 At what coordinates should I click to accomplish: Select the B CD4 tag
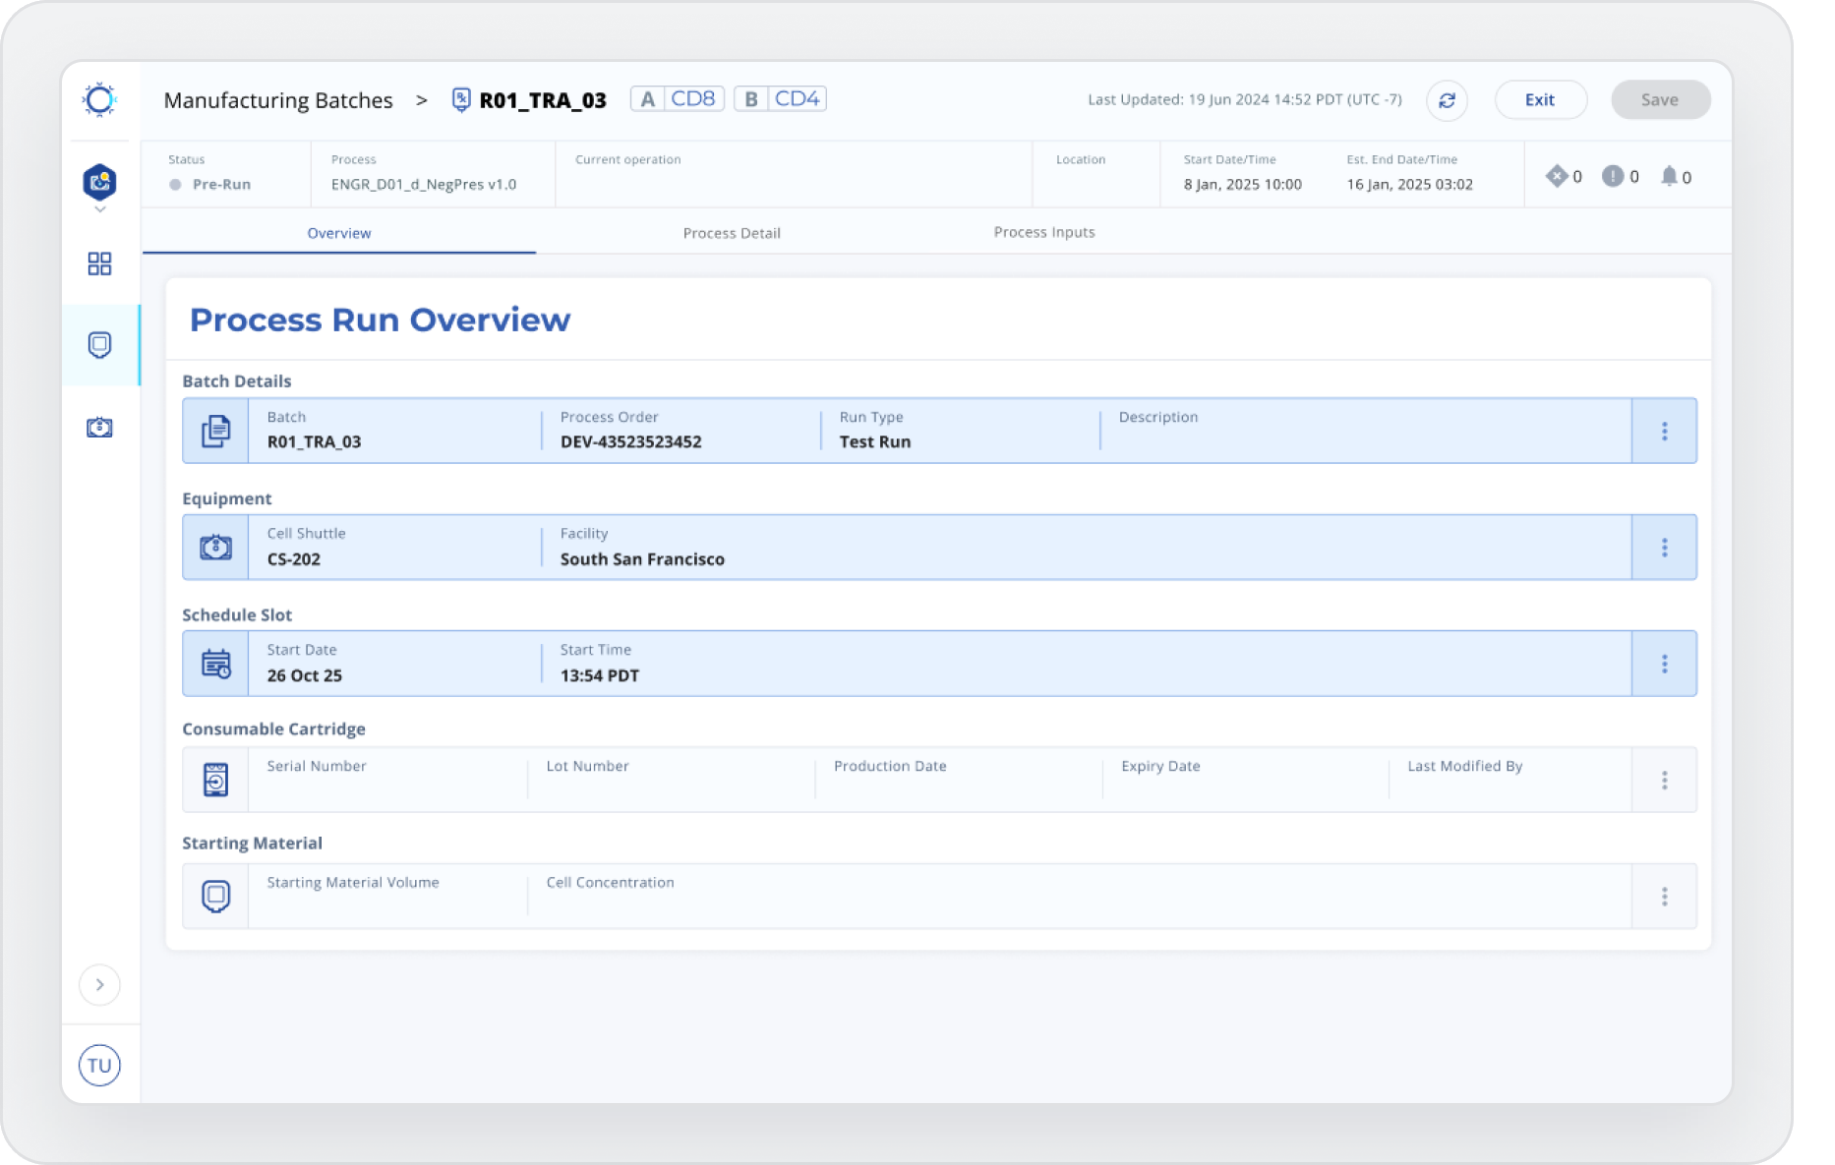780,99
